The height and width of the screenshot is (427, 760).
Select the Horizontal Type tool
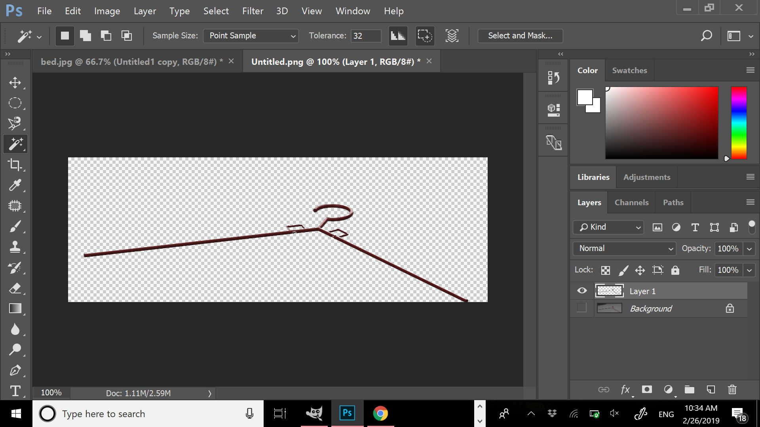15,391
